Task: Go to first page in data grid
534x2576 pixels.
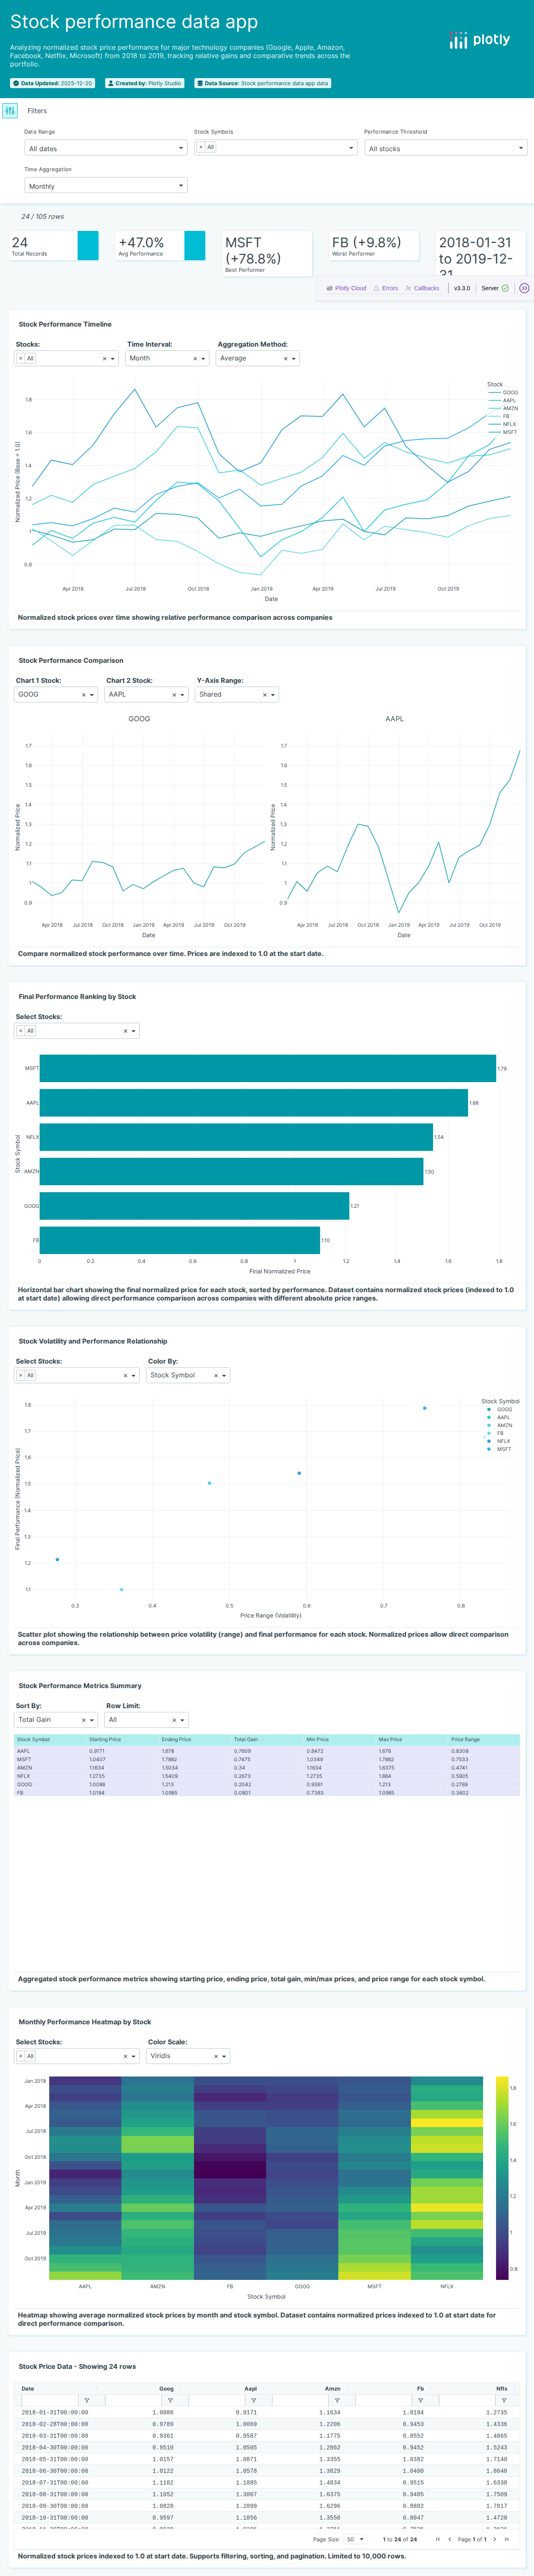Action: pos(437,2539)
